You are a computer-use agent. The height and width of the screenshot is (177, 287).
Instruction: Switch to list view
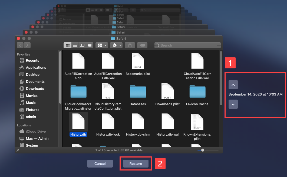(x=75, y=45)
